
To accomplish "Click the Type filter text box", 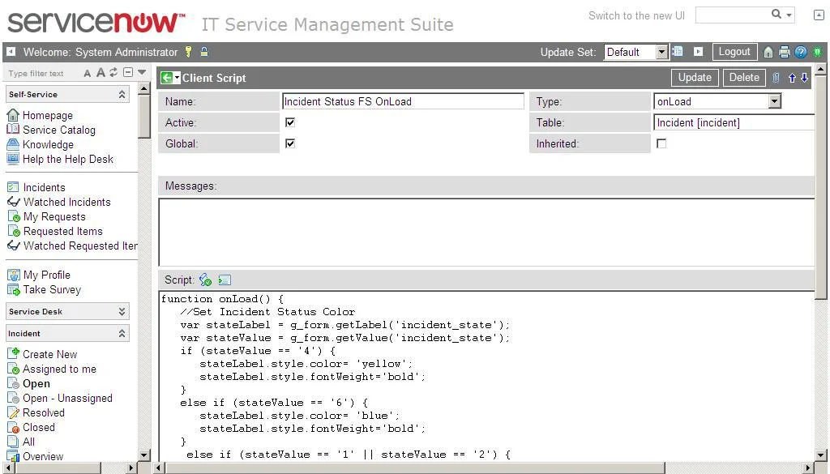I will coord(42,73).
